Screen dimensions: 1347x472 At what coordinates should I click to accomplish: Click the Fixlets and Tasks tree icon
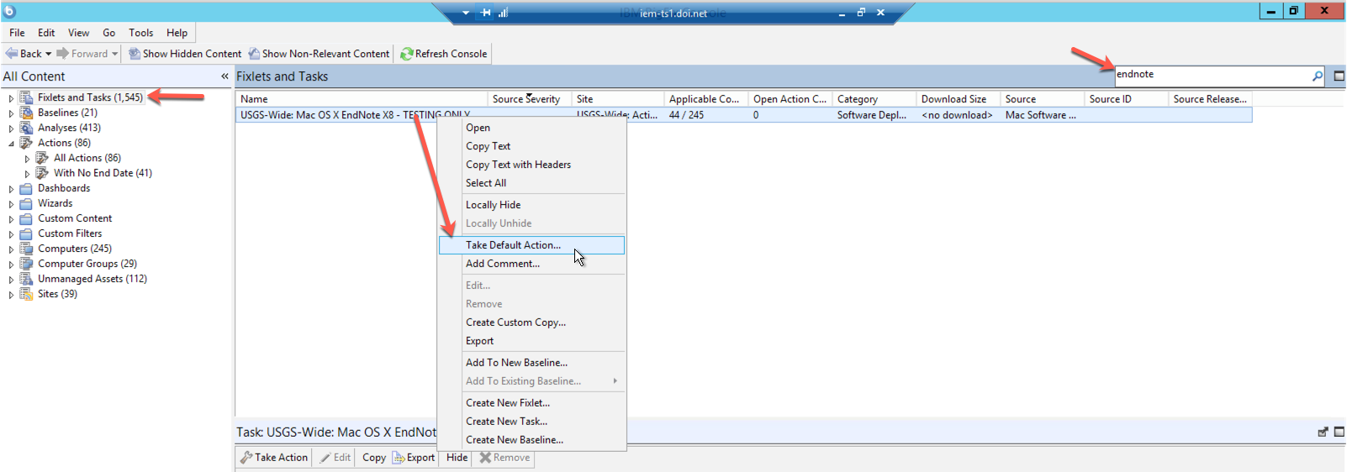[26, 97]
